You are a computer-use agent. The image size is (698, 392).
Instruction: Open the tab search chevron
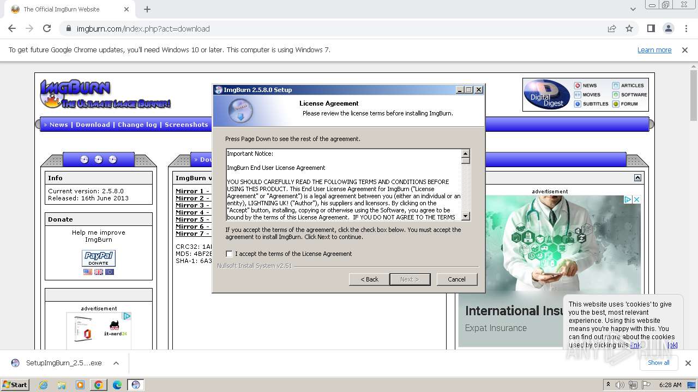pyautogui.click(x=633, y=9)
